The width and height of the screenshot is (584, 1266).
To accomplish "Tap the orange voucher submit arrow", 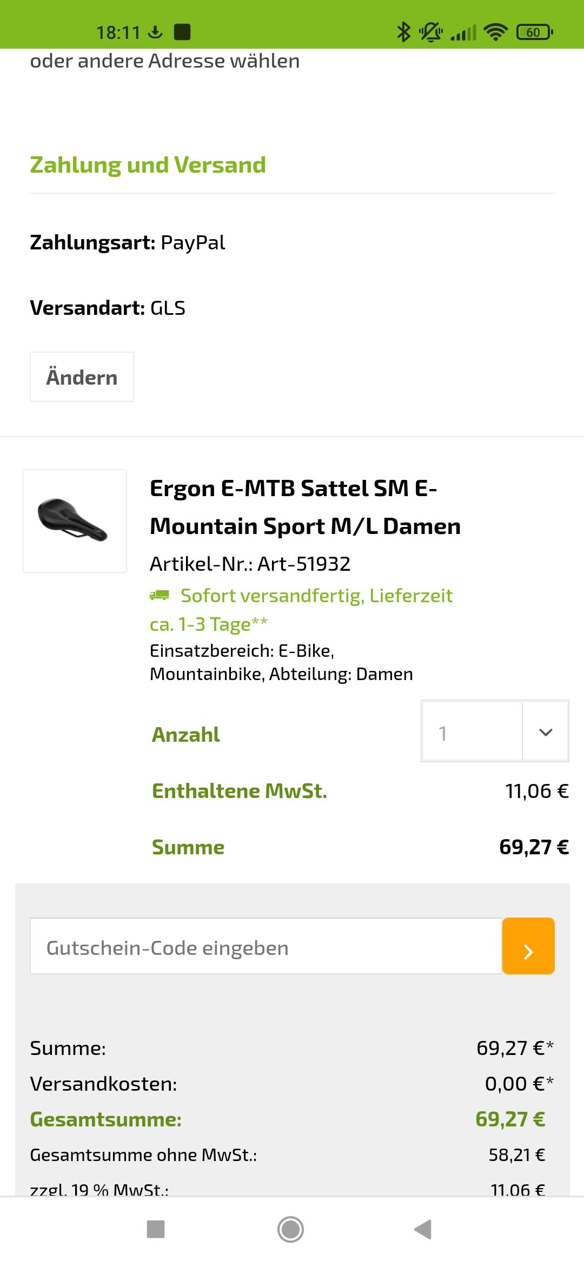I will [528, 946].
